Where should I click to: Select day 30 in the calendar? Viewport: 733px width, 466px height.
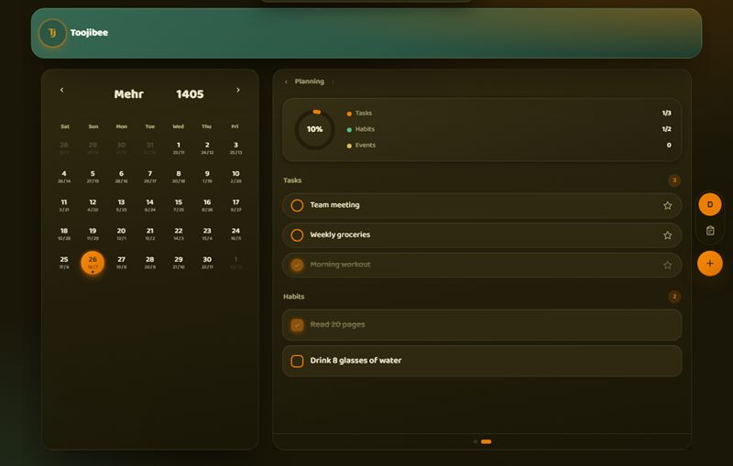point(207,263)
